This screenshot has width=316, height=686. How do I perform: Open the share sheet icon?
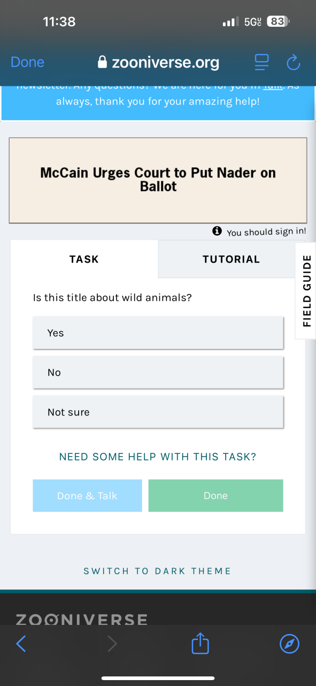[200, 643]
